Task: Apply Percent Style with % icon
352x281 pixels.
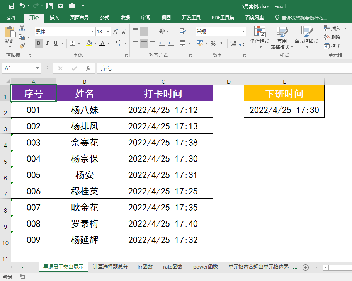Action: pos(213,43)
